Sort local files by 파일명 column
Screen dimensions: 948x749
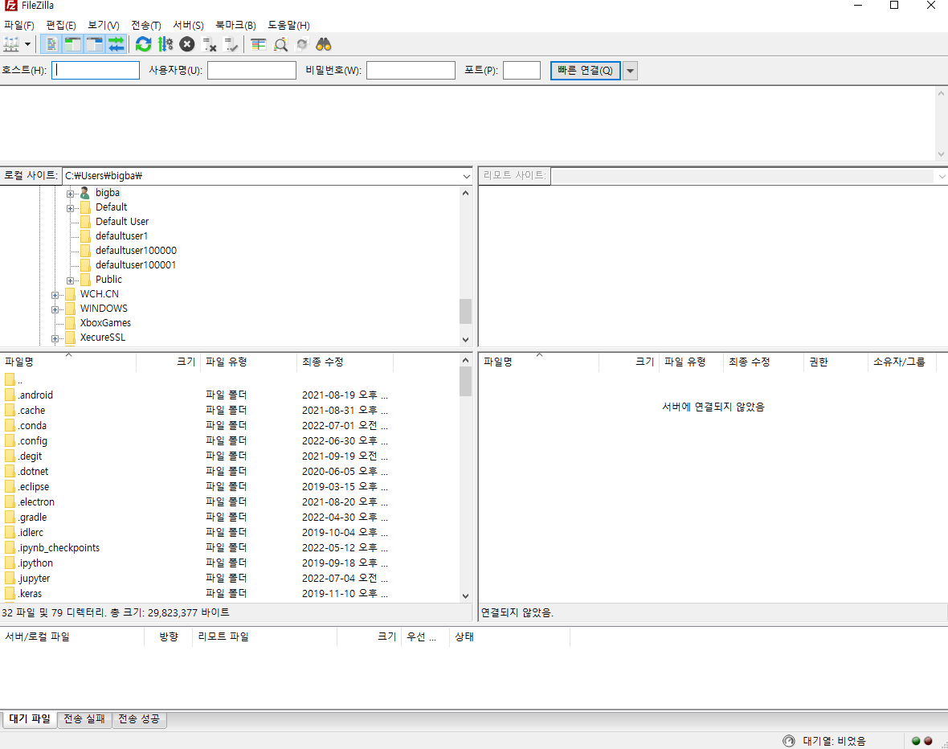(x=68, y=362)
